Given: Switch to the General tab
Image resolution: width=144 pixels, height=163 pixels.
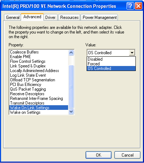Looking at the screenshot, I should (13, 17).
